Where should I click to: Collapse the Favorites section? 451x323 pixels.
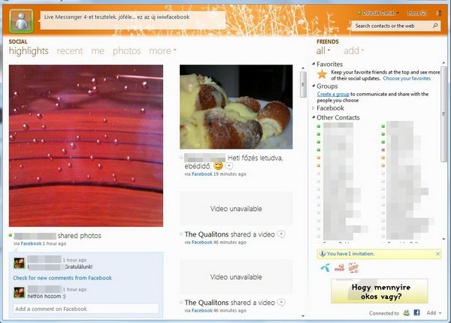(313, 64)
